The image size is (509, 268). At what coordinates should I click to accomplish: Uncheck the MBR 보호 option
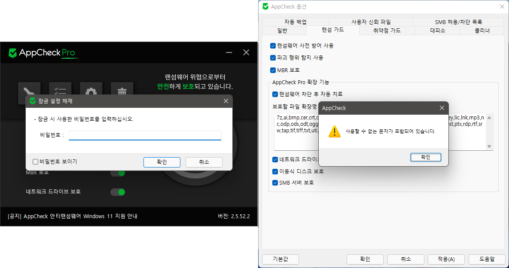pos(273,70)
